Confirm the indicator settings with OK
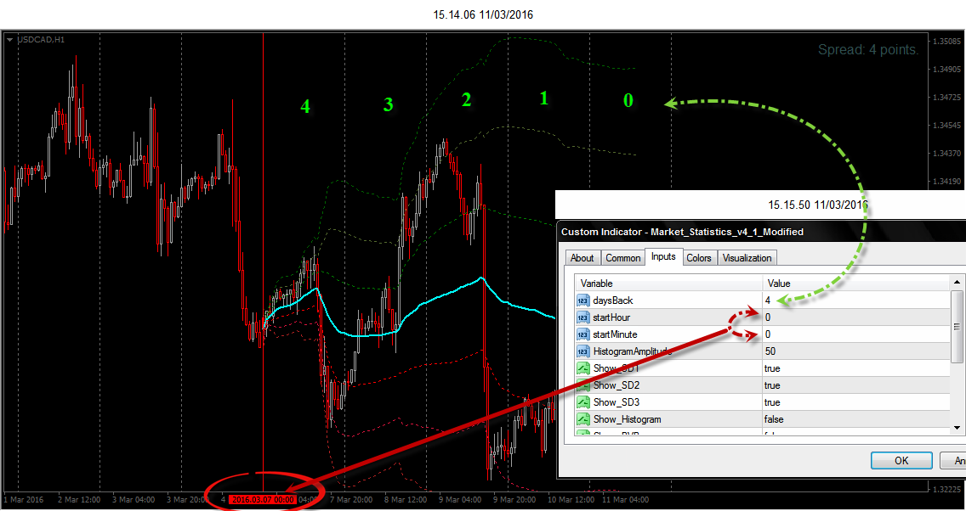The image size is (966, 511). [x=901, y=461]
